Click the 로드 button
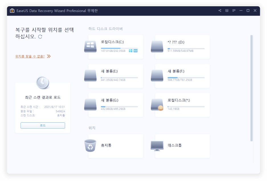The image size is (267, 181). tap(43, 126)
